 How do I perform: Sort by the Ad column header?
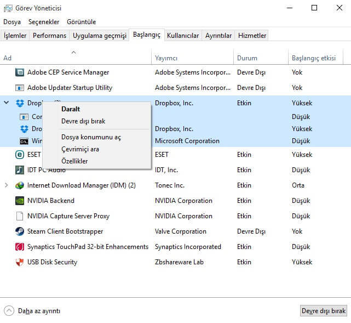76,58
